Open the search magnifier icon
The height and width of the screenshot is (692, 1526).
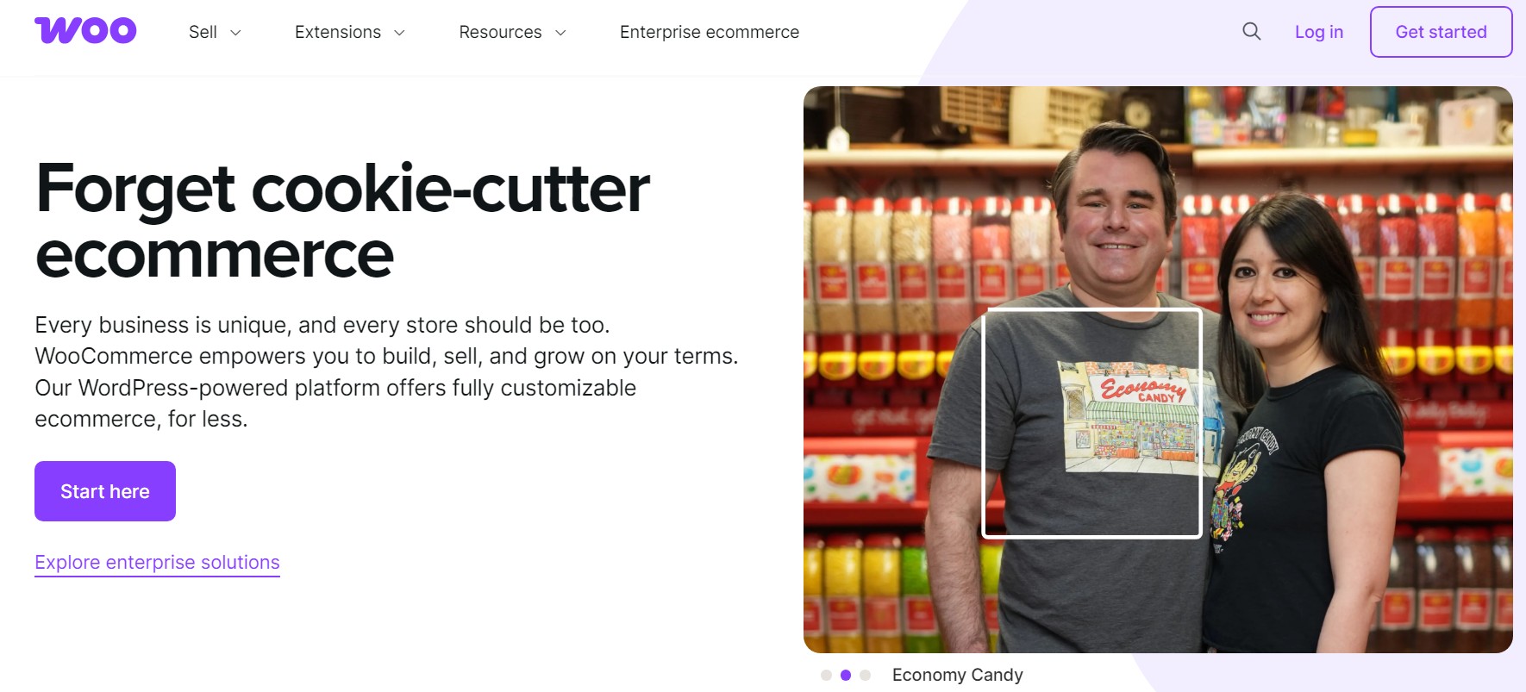1251,32
